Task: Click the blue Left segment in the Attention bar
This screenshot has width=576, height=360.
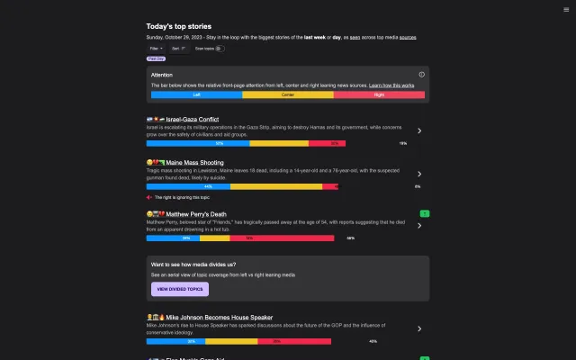Action: click(196, 94)
